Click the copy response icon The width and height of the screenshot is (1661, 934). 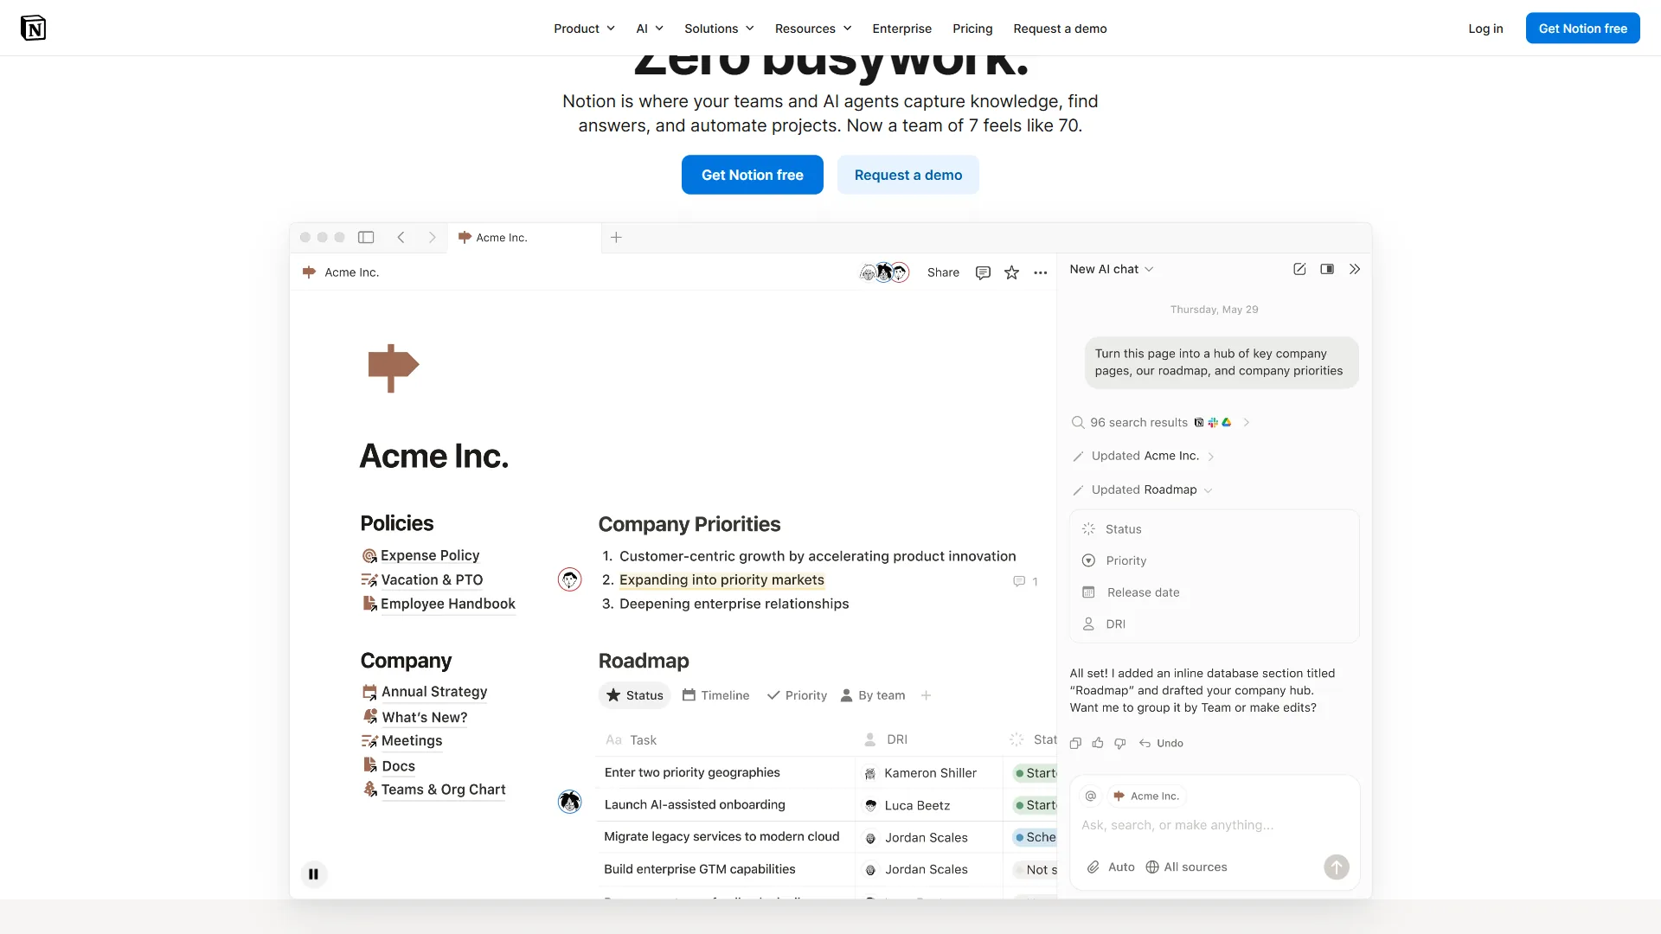(1075, 743)
